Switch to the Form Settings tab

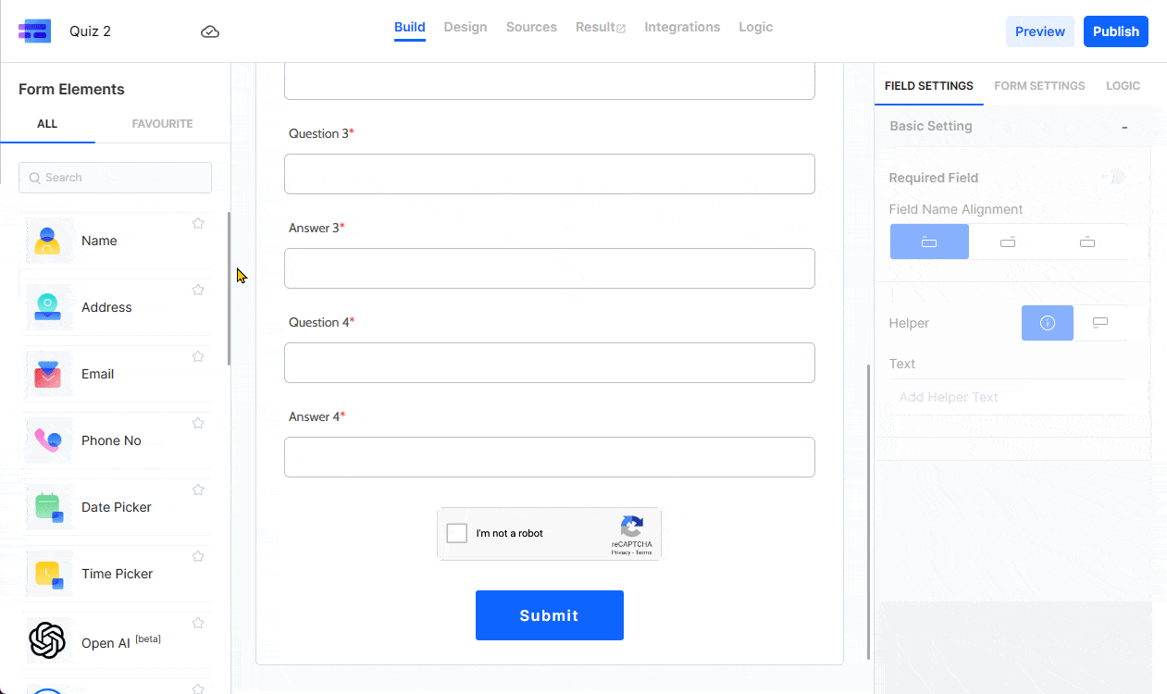click(1038, 85)
